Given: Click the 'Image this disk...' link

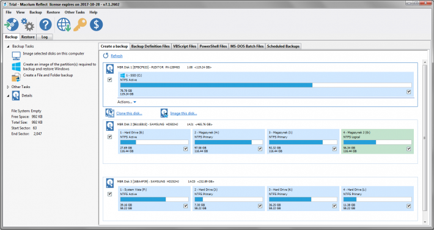Looking at the screenshot, I should coord(183,113).
